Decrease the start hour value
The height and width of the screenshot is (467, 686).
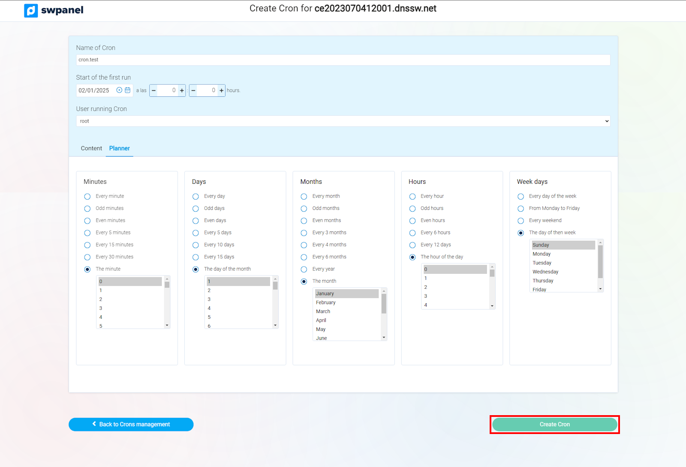pyautogui.click(x=154, y=90)
